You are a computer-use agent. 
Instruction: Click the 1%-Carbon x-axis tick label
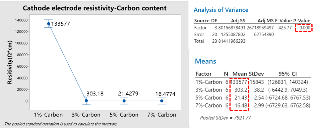click(48, 114)
